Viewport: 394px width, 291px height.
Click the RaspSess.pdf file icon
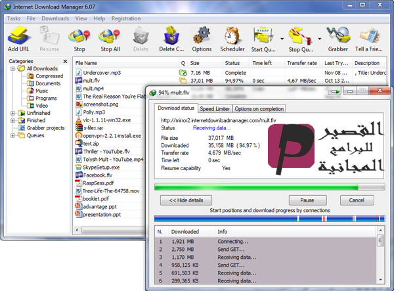[x=79, y=183]
